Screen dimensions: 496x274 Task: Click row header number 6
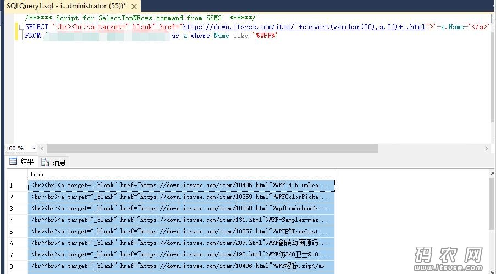(x=18, y=243)
